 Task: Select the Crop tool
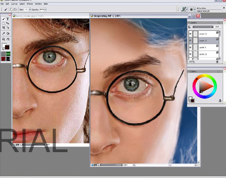4,27
